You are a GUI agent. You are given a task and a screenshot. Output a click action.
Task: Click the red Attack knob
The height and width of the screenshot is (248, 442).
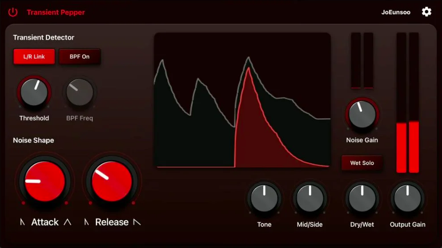pyautogui.click(x=45, y=181)
